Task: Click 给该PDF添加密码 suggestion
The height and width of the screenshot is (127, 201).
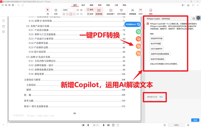Action: [x=157, y=59]
